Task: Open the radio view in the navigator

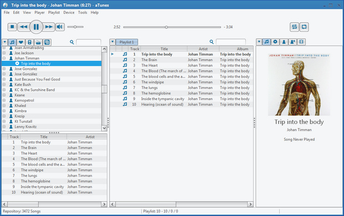Action: [x=38, y=42]
